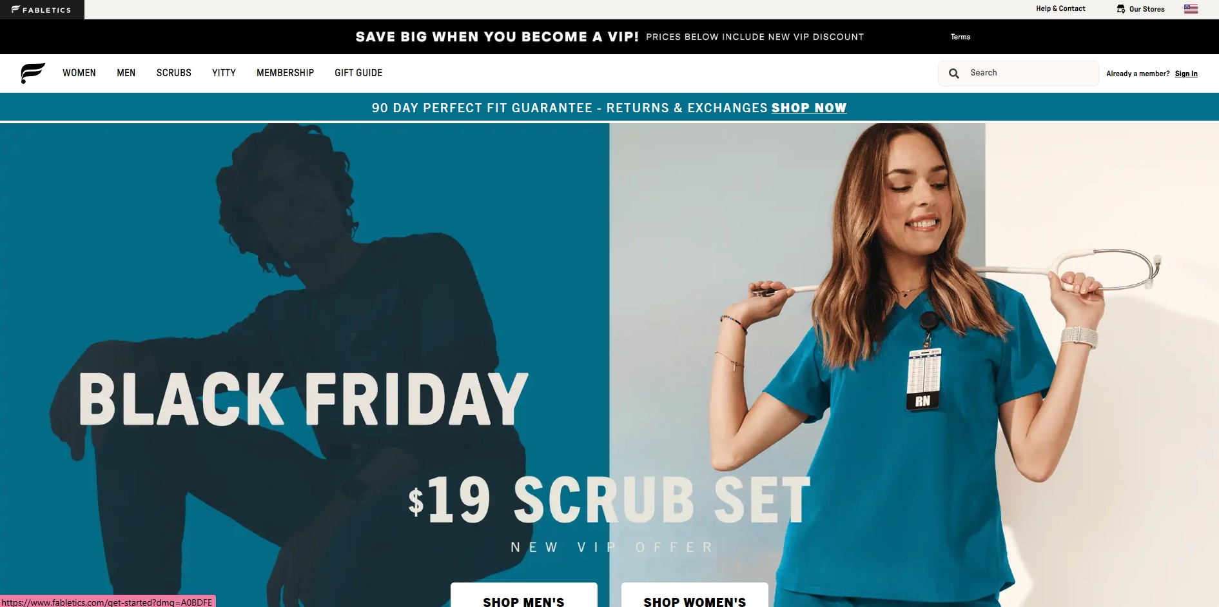Viewport: 1219px width, 607px height.
Task: Open the Help & Contact link
Action: pyautogui.click(x=1060, y=8)
